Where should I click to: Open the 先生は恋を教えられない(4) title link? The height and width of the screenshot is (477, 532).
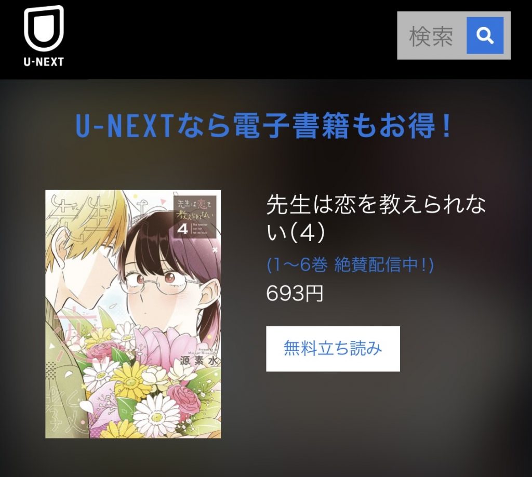[376, 218]
